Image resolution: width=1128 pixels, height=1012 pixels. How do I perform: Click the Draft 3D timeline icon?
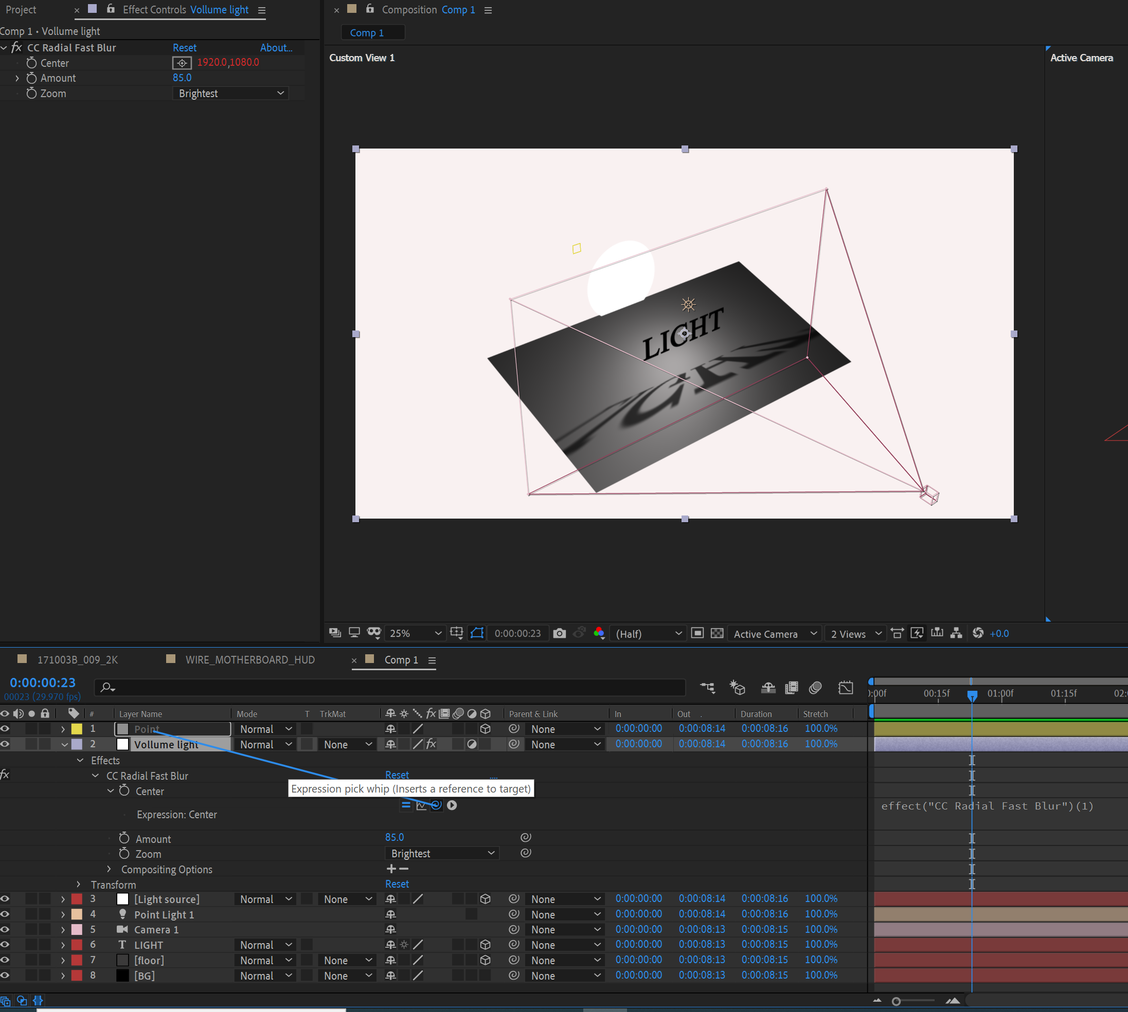point(738,688)
